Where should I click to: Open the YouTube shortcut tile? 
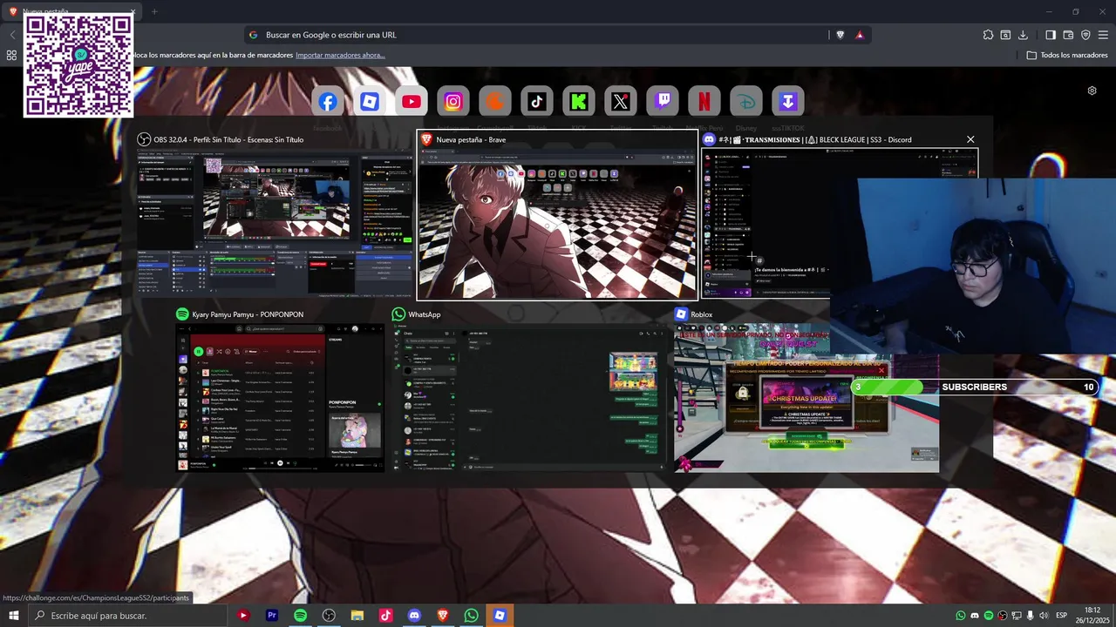[412, 102]
